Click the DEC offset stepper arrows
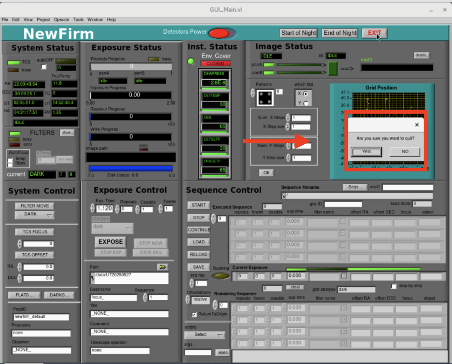 point(20,278)
